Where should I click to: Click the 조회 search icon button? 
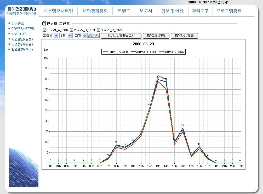(93, 36)
